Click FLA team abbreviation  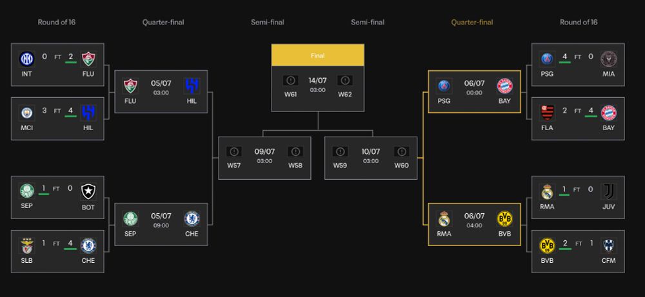point(547,128)
